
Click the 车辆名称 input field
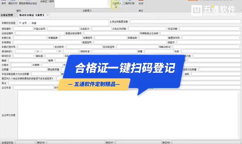click(x=153, y=38)
